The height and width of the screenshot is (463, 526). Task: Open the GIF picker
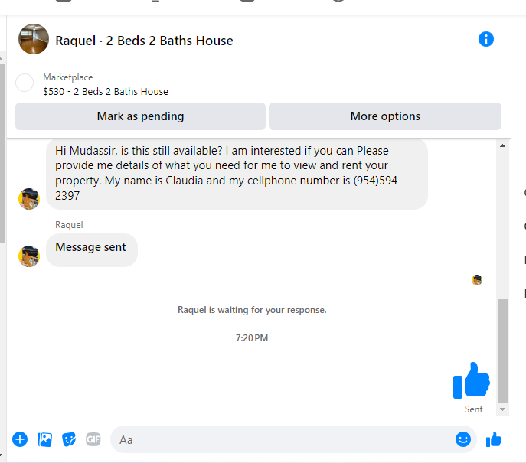[93, 439]
